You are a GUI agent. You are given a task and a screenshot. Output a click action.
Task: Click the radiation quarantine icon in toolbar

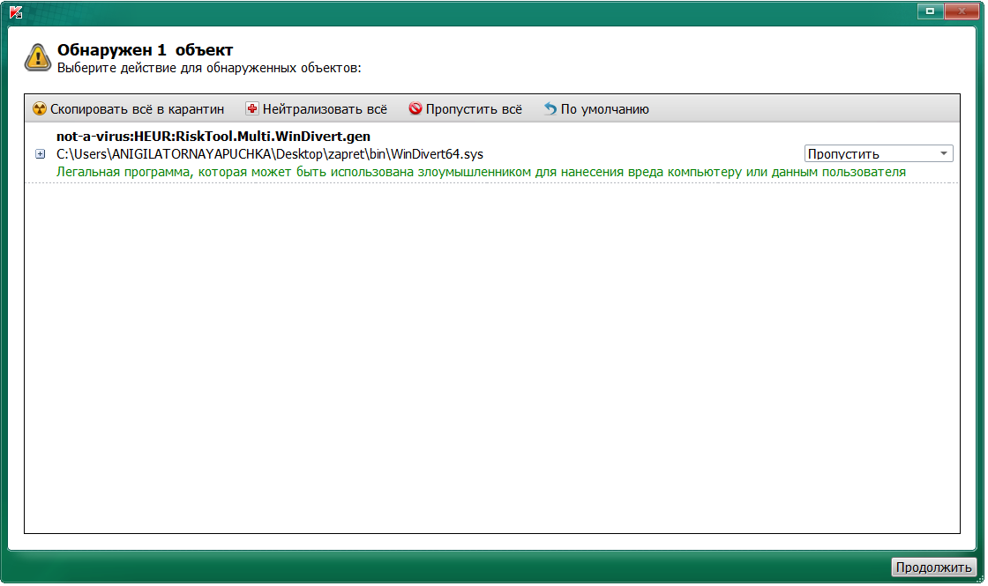click(x=40, y=109)
